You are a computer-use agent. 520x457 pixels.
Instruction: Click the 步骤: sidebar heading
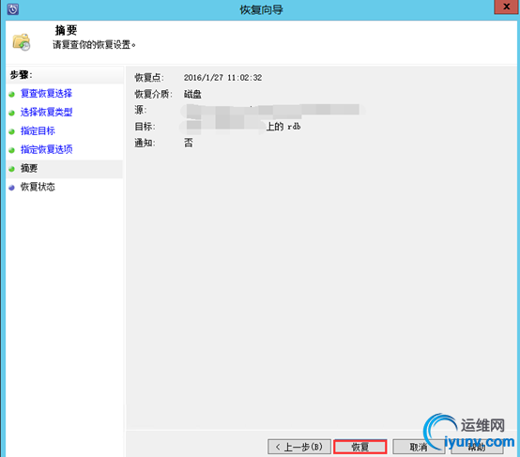click(x=21, y=75)
